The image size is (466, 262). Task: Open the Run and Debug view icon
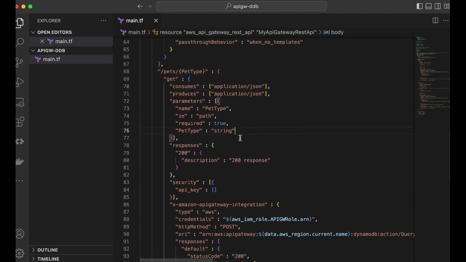[20, 82]
